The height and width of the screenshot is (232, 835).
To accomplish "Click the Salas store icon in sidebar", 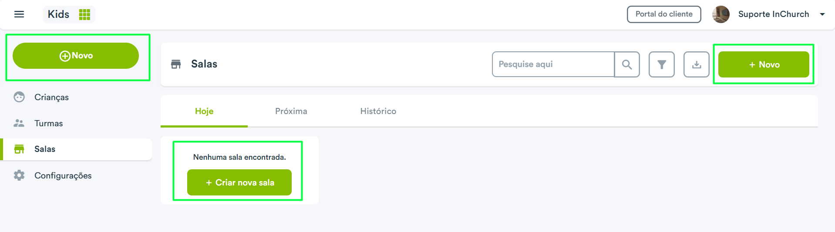I will 19,149.
